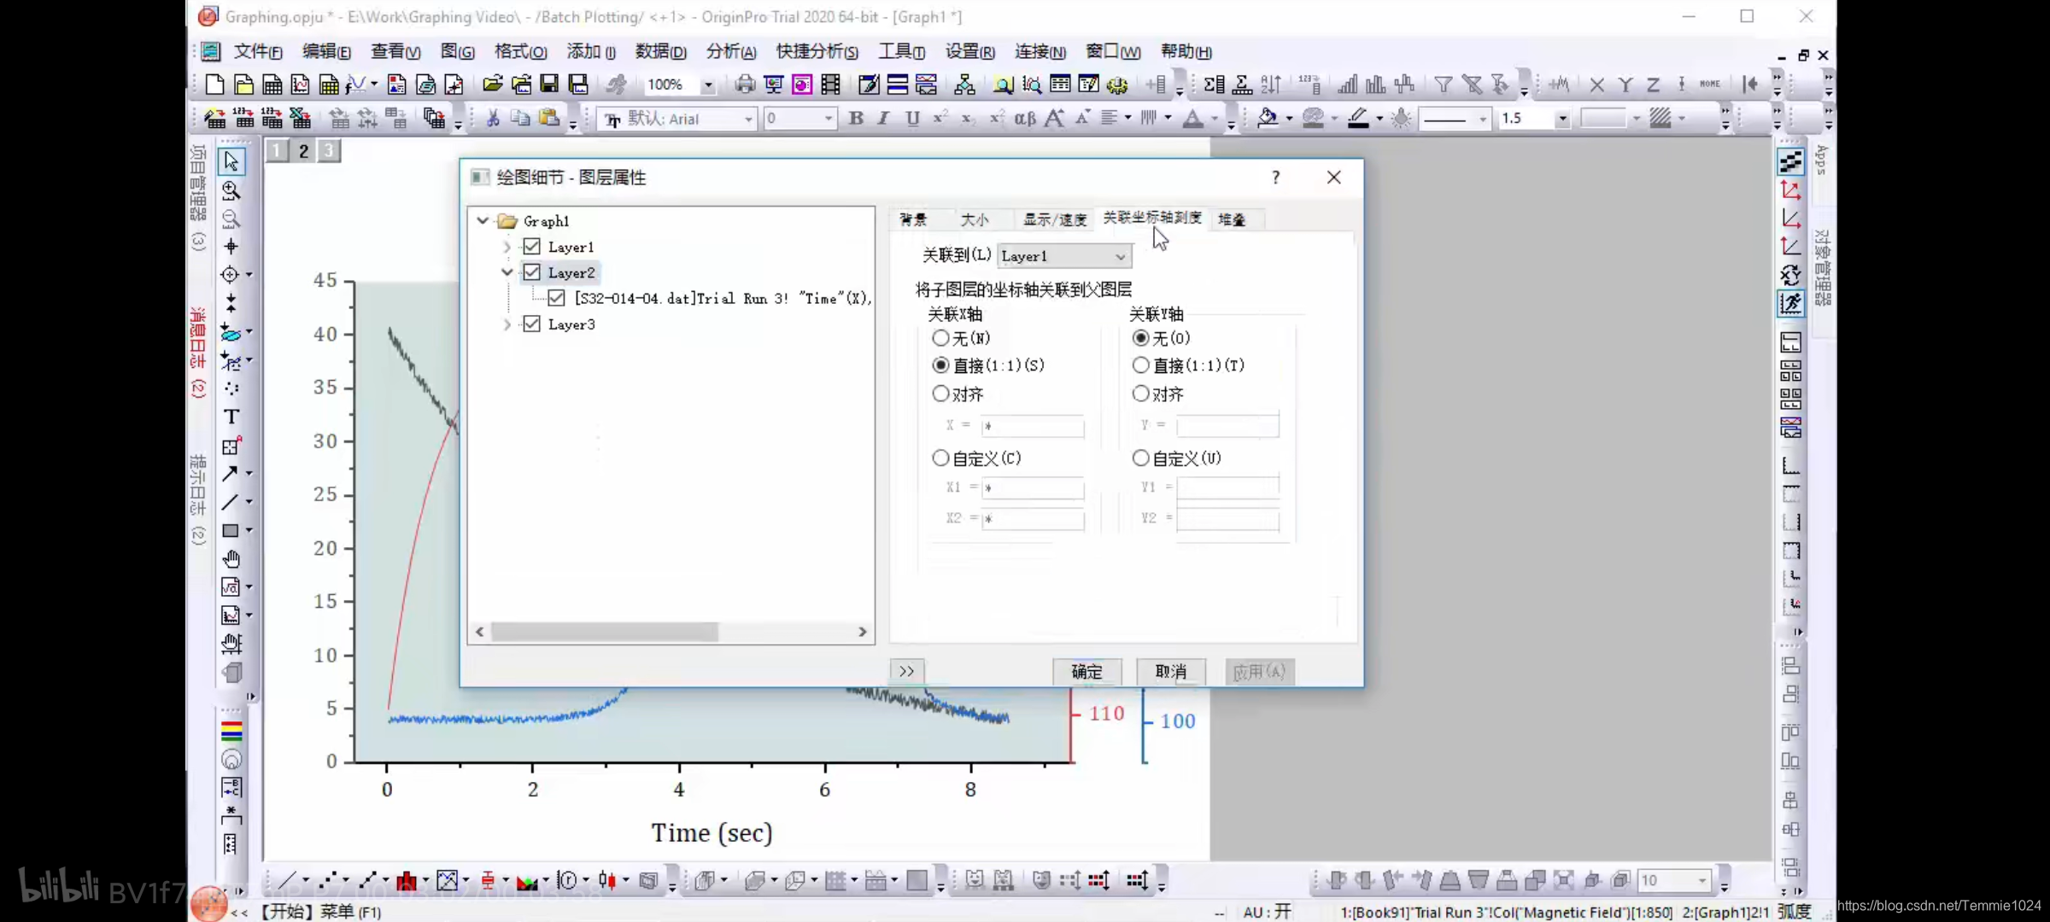
Task: Click the 取消 button
Action: pyautogui.click(x=1170, y=672)
